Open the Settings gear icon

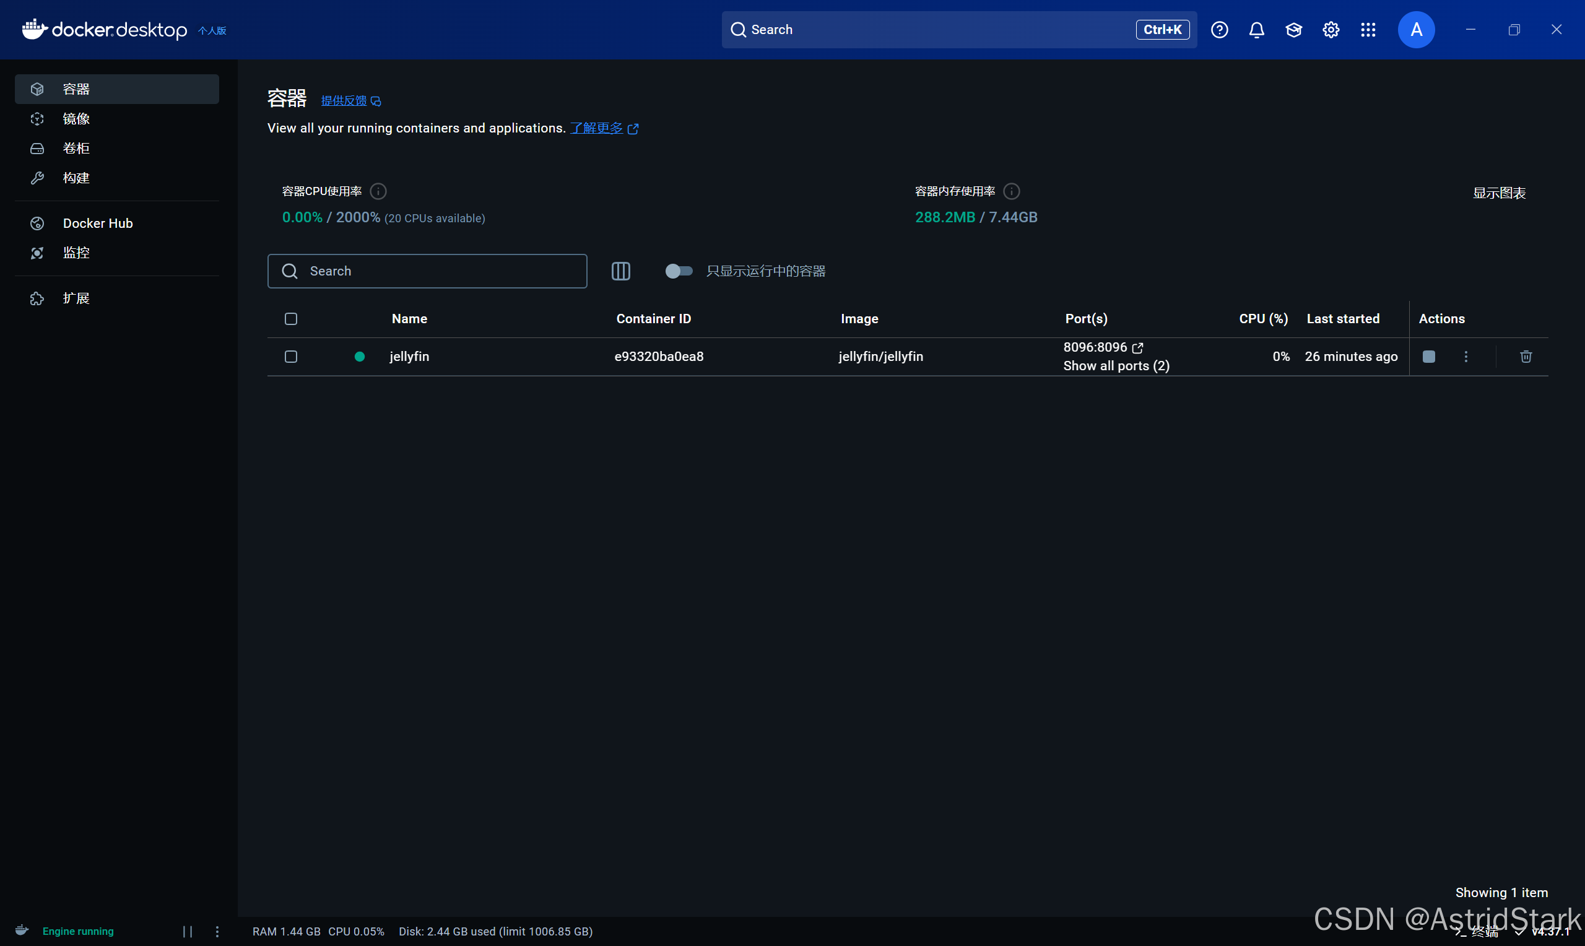[1330, 29]
